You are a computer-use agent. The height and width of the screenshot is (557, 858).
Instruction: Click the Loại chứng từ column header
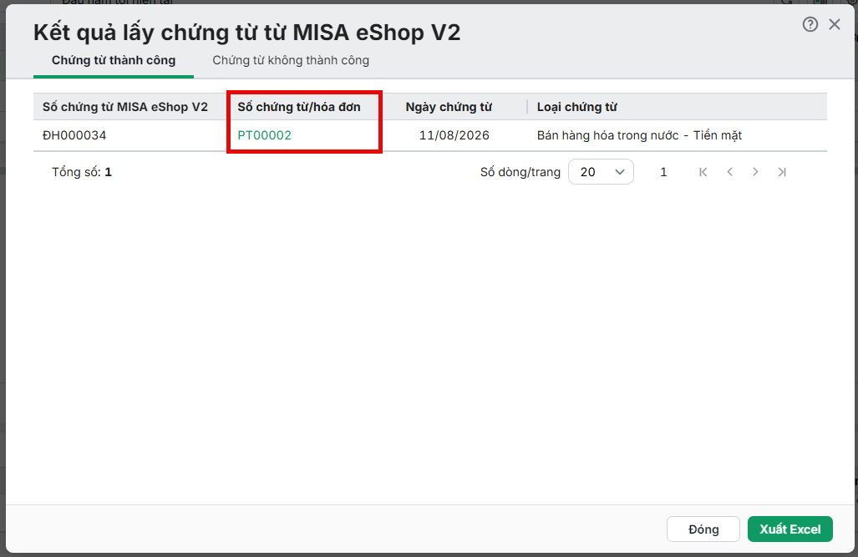click(x=576, y=107)
